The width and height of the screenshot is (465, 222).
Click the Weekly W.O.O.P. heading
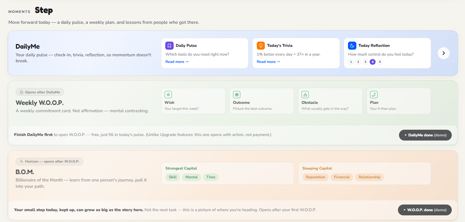[x=40, y=103]
